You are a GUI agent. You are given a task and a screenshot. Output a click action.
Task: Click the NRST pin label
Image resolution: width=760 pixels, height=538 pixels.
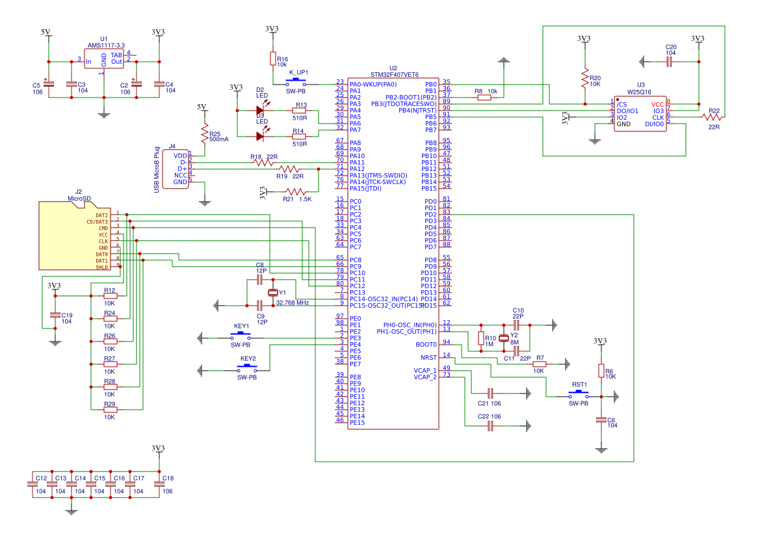pyautogui.click(x=428, y=358)
